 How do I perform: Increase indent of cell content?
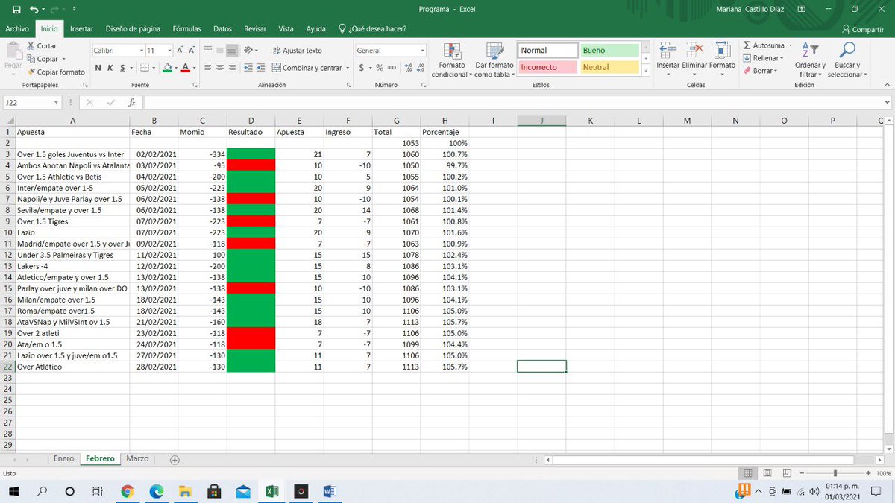pos(260,68)
